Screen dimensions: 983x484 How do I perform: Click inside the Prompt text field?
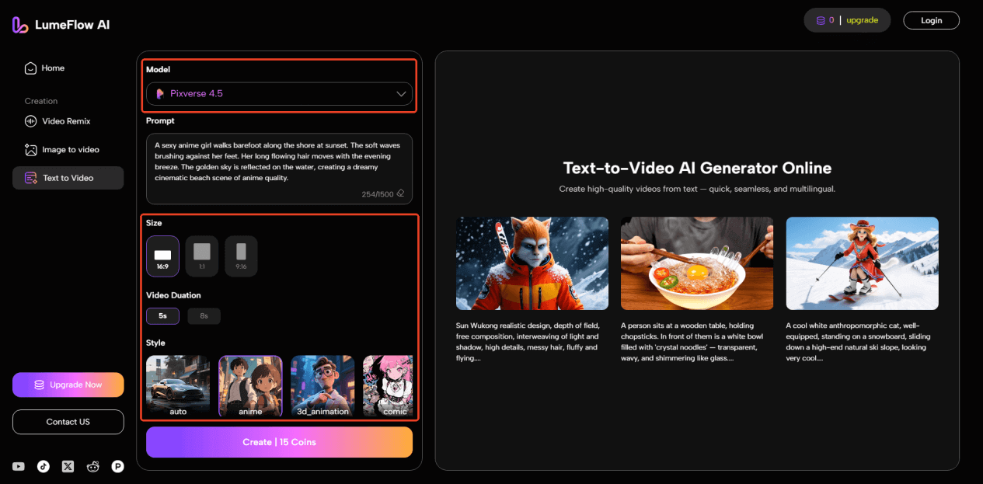coord(279,169)
